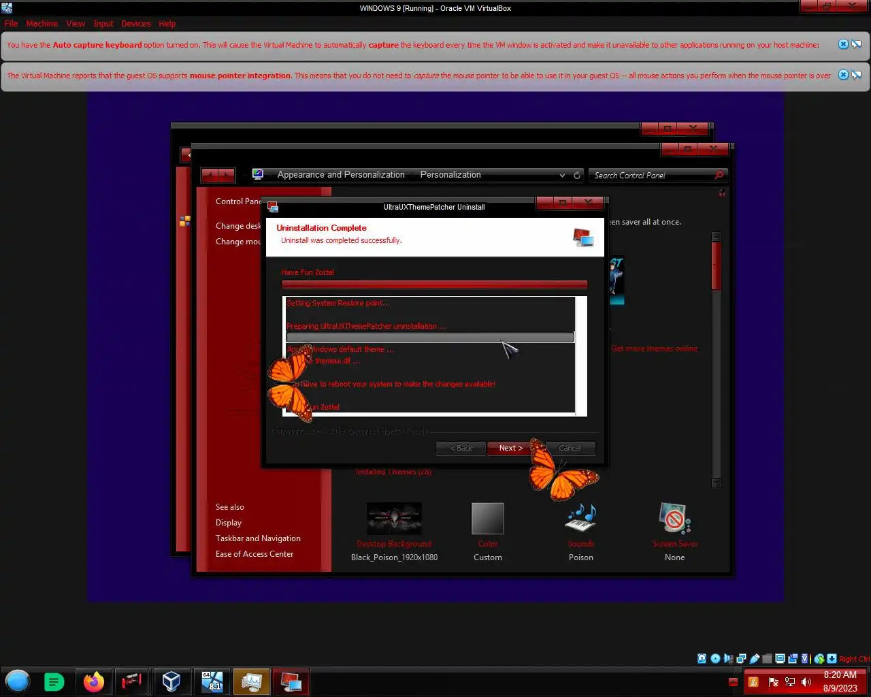The height and width of the screenshot is (697, 871).
Task: Click the Personalization breadcrumb
Action: pos(450,174)
